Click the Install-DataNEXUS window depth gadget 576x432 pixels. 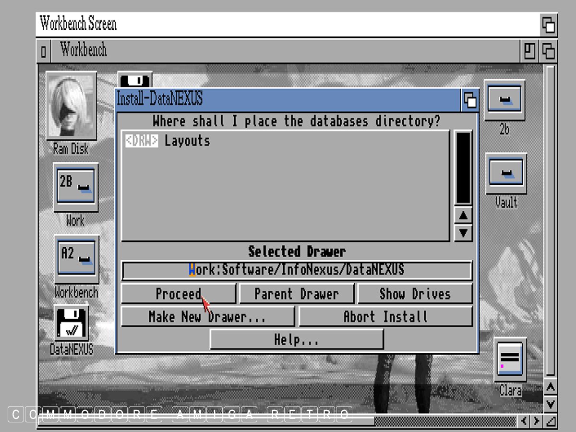[x=470, y=100]
